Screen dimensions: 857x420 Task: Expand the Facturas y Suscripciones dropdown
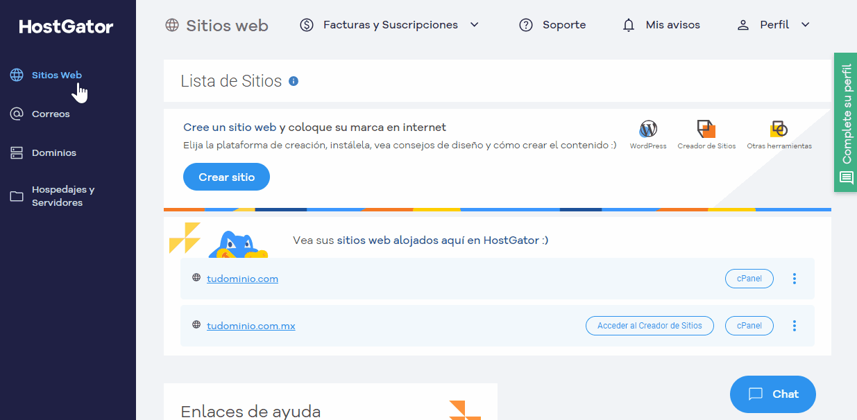[x=475, y=24]
